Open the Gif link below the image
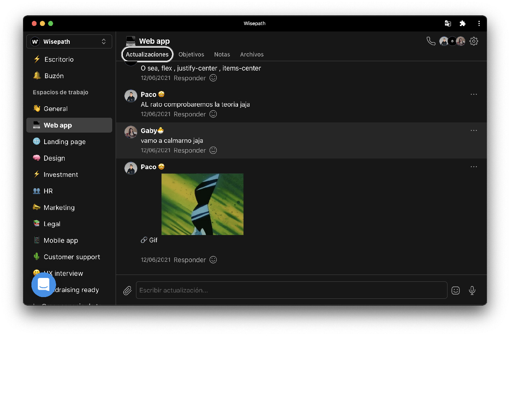The image size is (510, 408). pyautogui.click(x=149, y=240)
